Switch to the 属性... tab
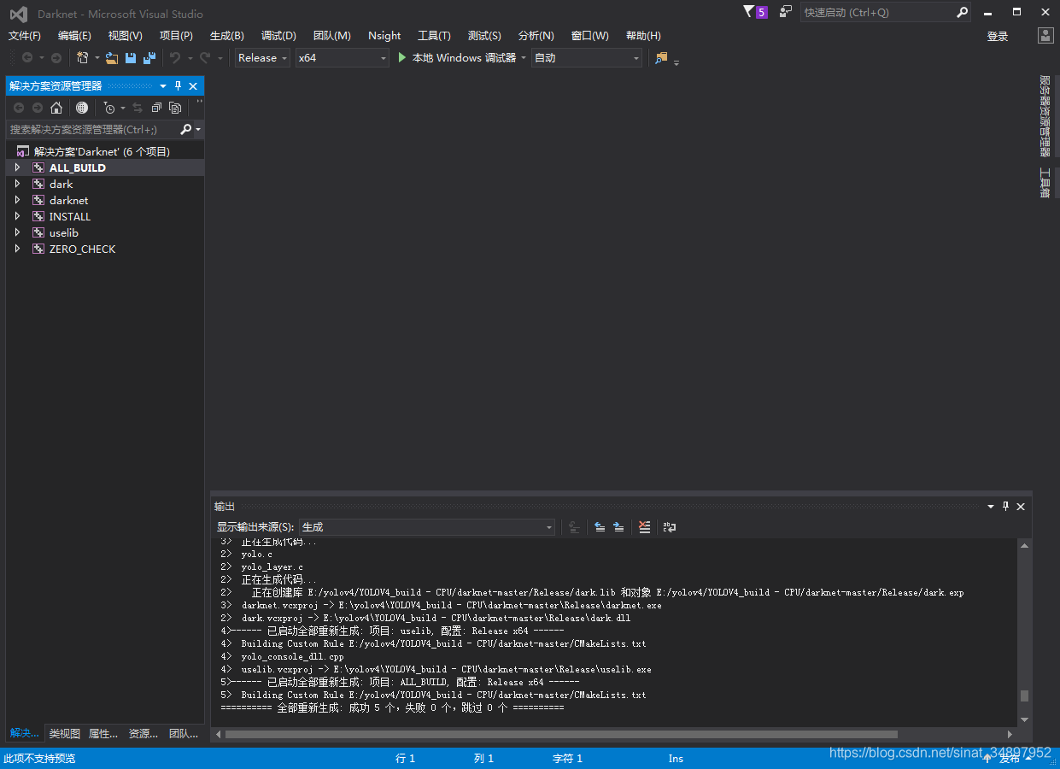The width and height of the screenshot is (1060, 769). pyautogui.click(x=103, y=733)
